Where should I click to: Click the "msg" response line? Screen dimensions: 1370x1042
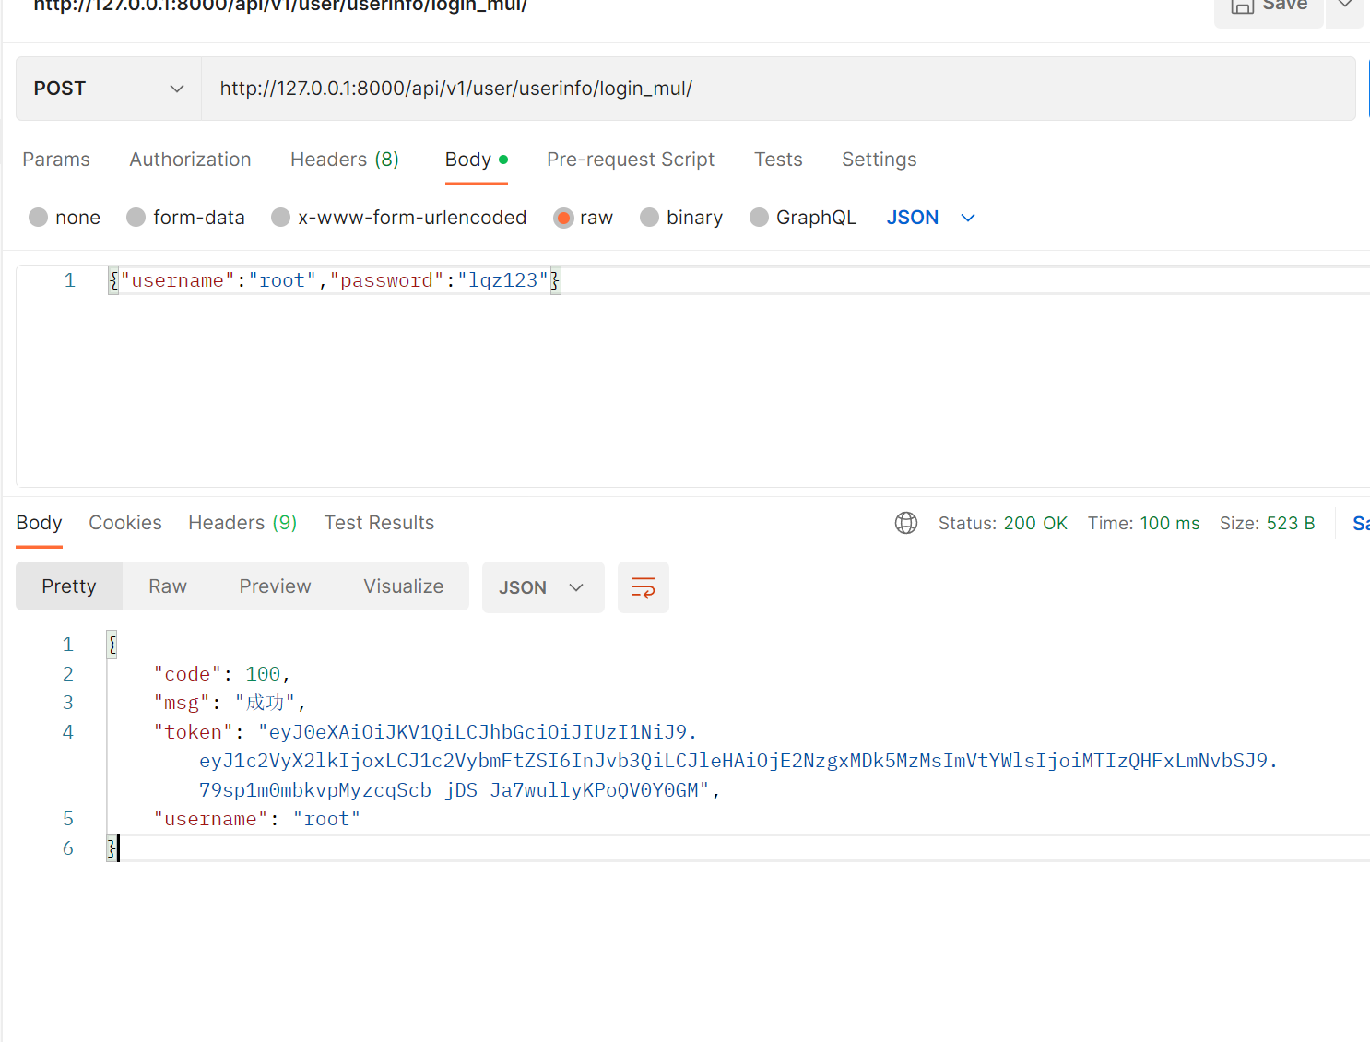pos(230,703)
